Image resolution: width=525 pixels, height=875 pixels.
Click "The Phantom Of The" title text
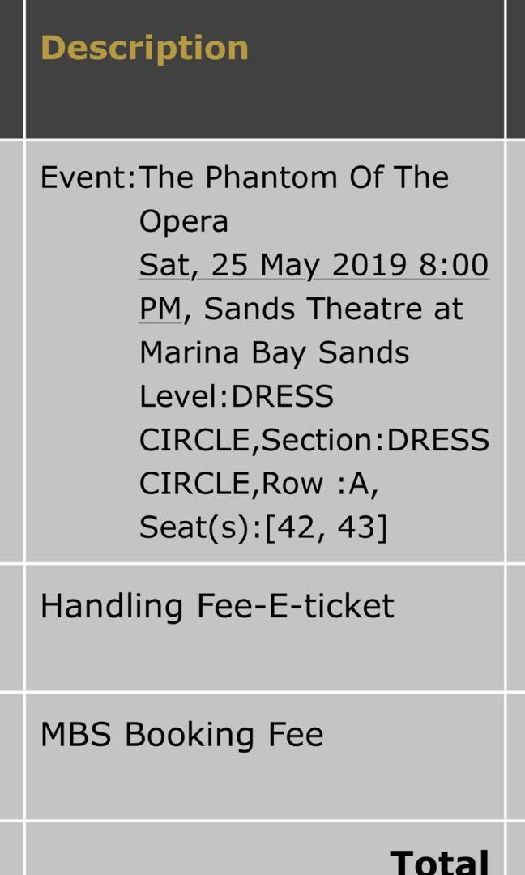tap(293, 178)
